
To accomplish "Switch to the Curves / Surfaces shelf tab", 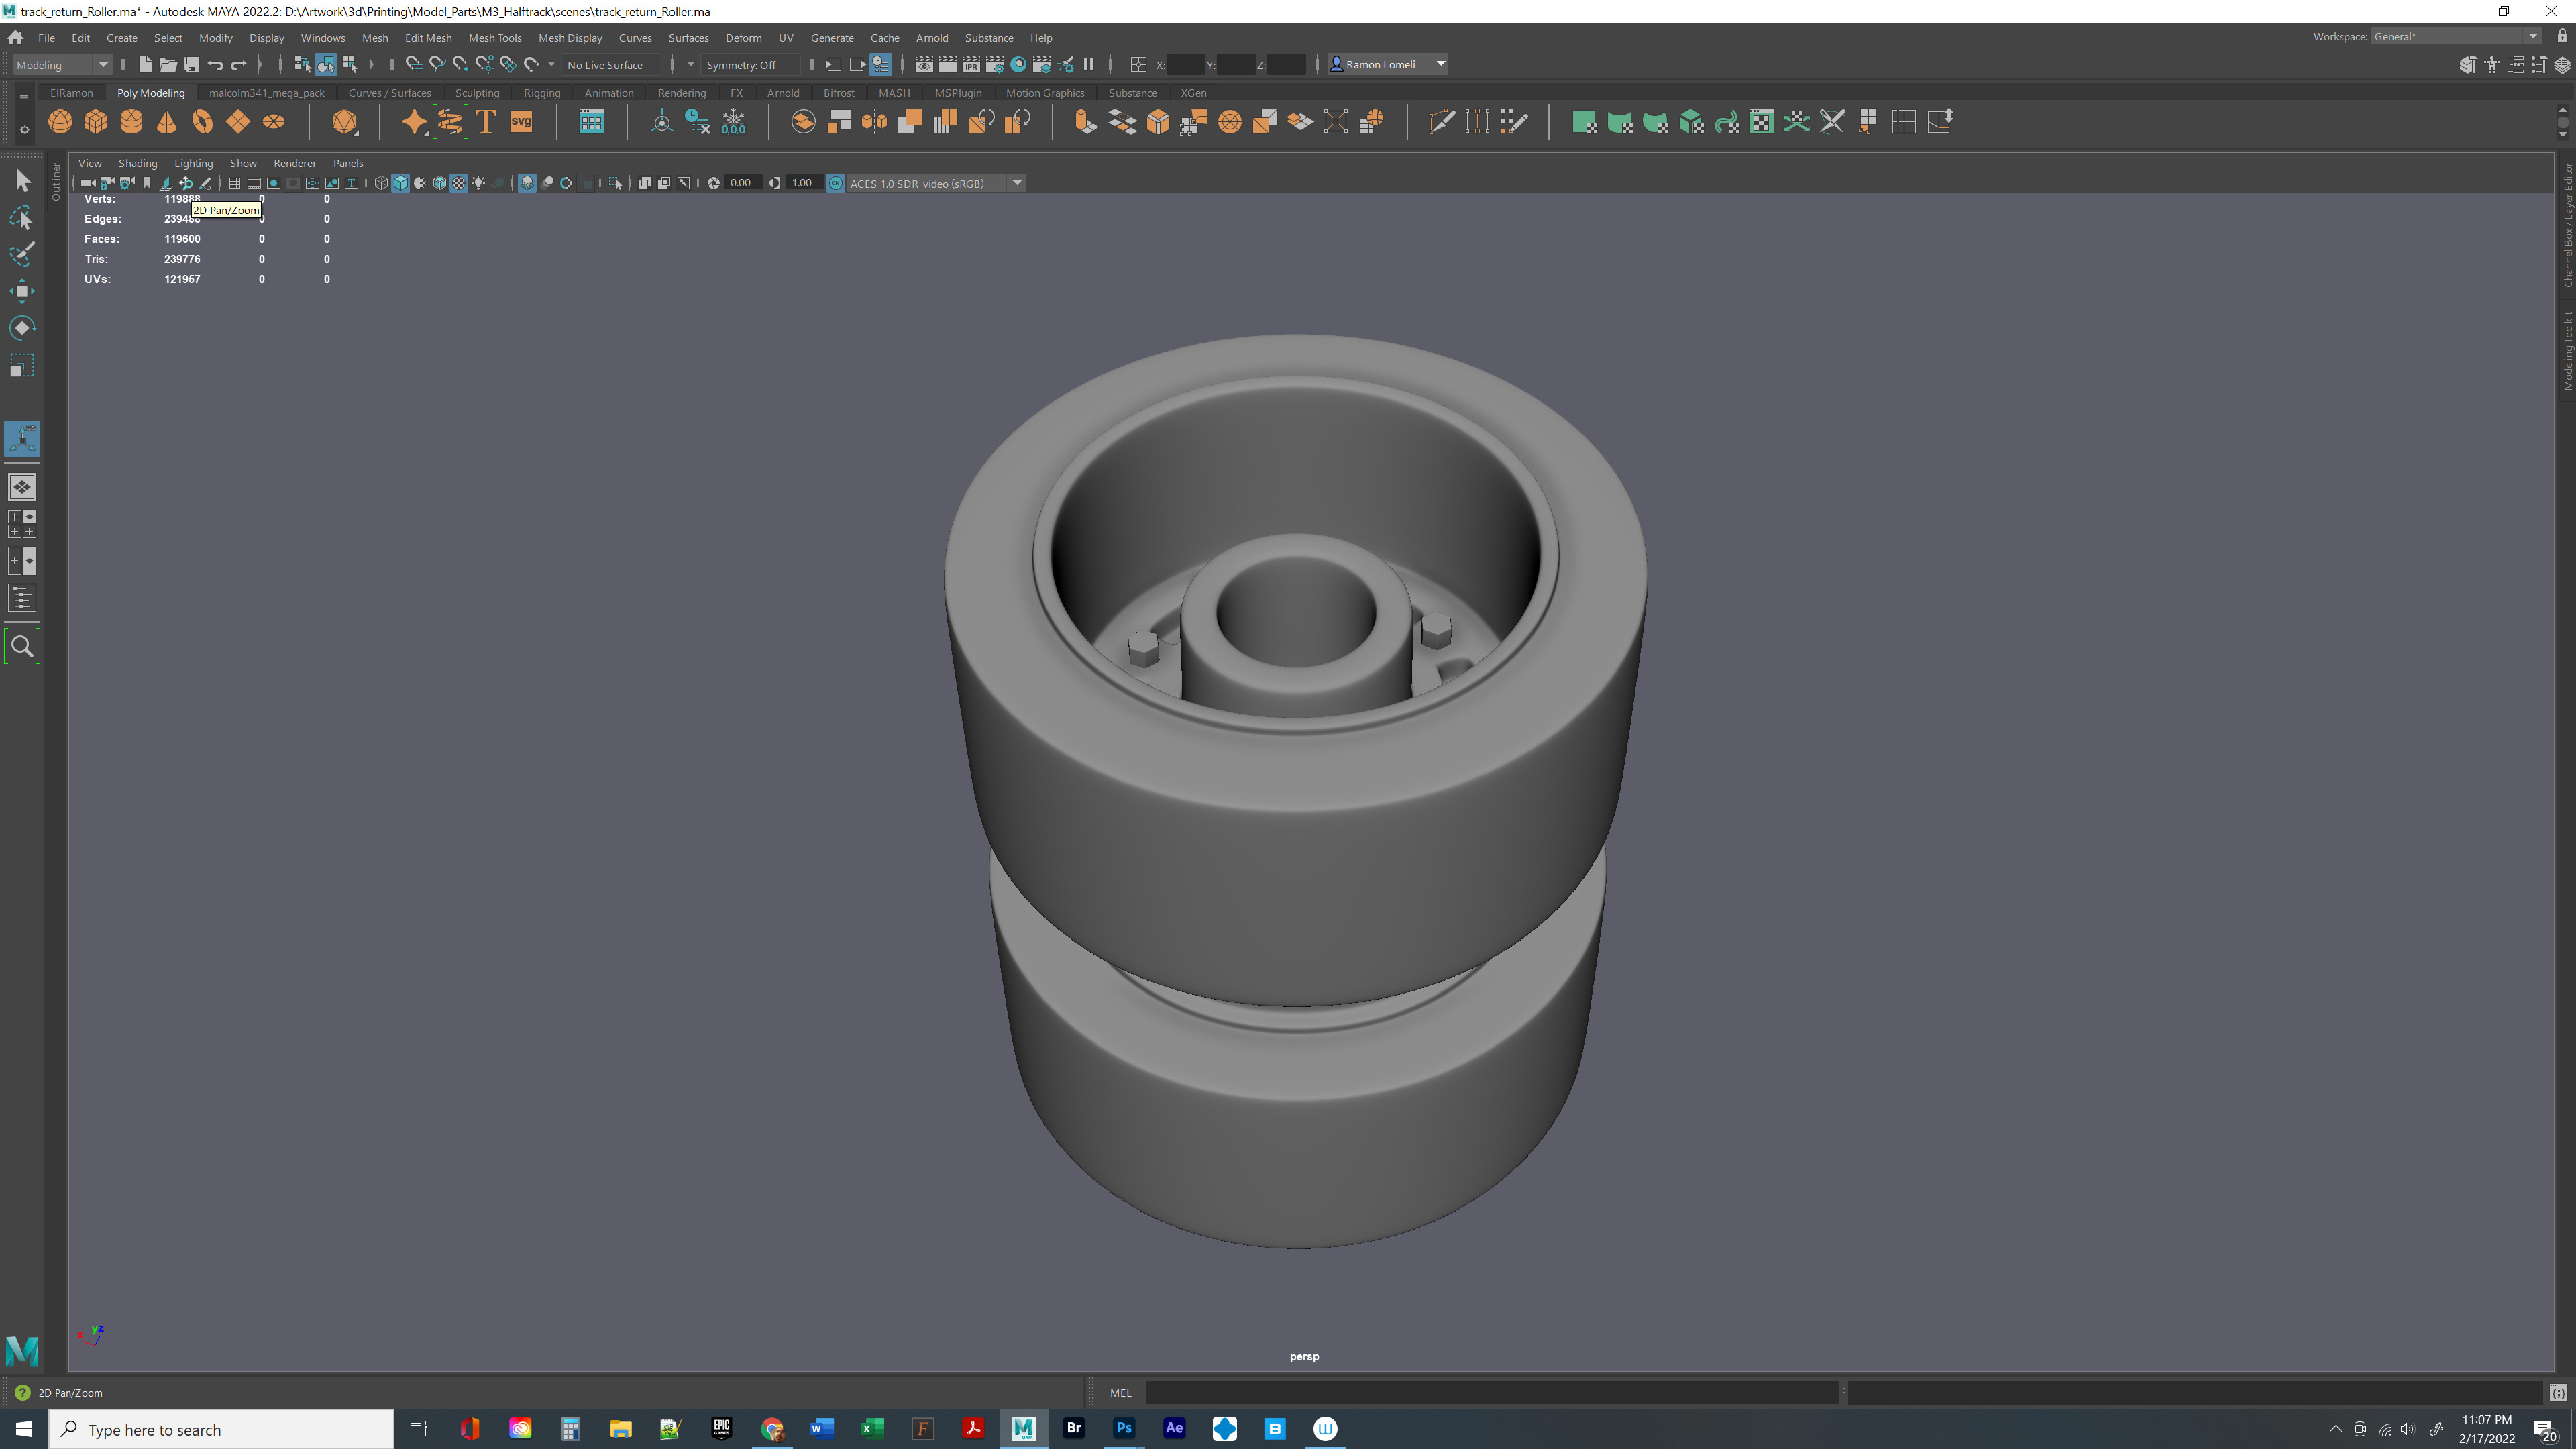I will (390, 92).
